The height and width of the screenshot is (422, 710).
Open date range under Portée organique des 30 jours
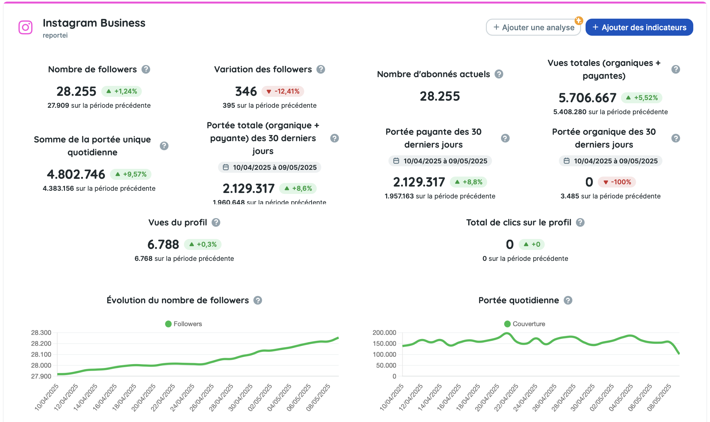610,161
